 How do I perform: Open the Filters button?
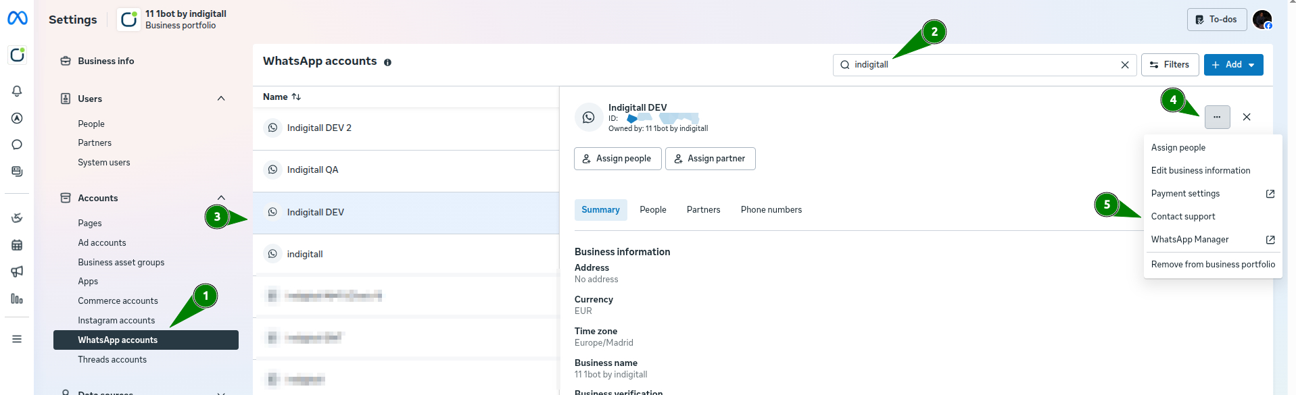(x=1170, y=65)
